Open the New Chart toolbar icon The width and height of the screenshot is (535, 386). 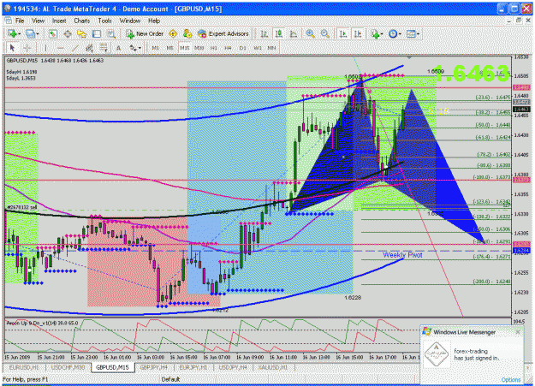pos(12,33)
